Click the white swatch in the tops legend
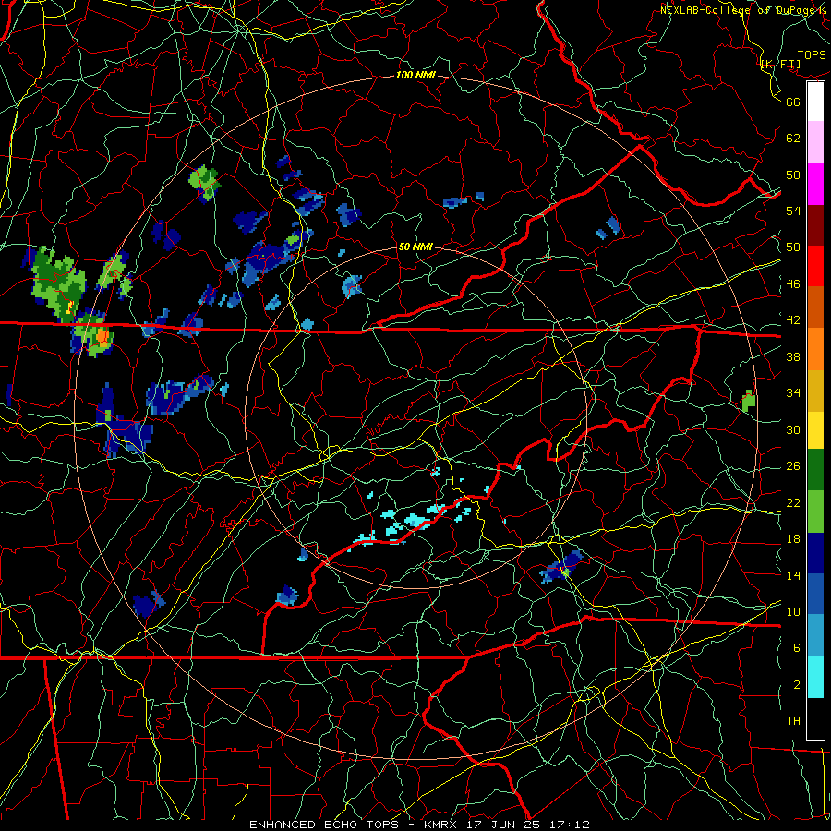 [815, 102]
